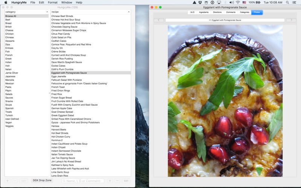Open the battery status menu
This screenshot has height=188, width=301.
click(x=254, y=3)
